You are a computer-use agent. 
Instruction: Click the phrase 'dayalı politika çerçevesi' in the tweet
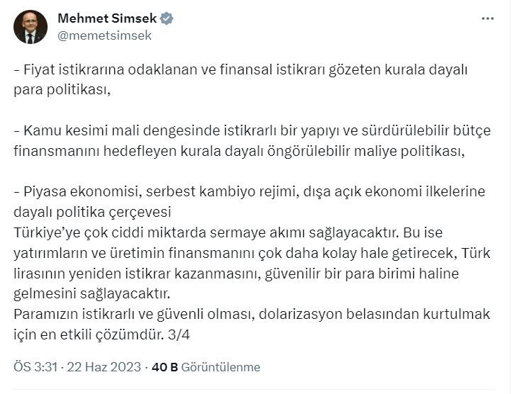coord(92,212)
